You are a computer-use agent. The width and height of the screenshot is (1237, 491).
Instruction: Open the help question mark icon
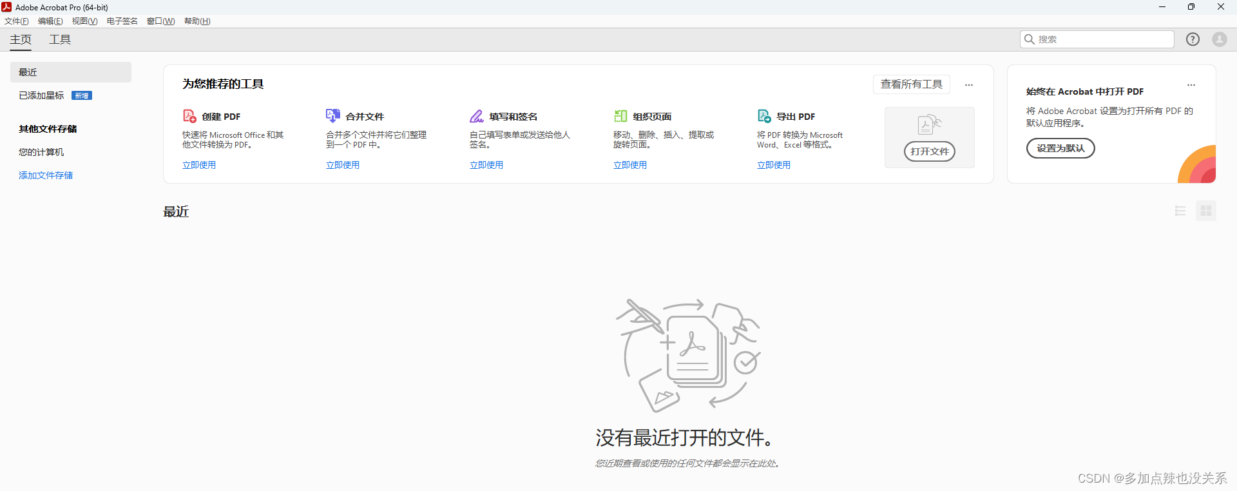1193,39
